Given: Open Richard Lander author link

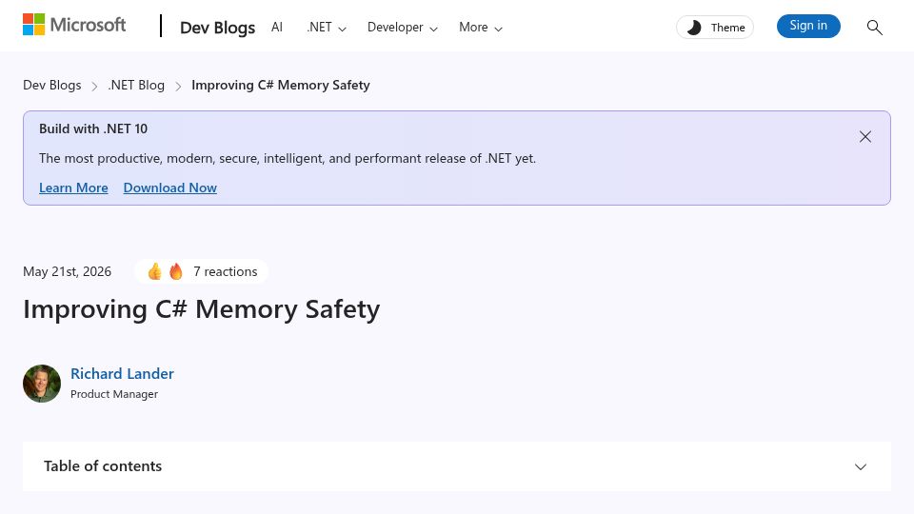Looking at the screenshot, I should pyautogui.click(x=123, y=373).
